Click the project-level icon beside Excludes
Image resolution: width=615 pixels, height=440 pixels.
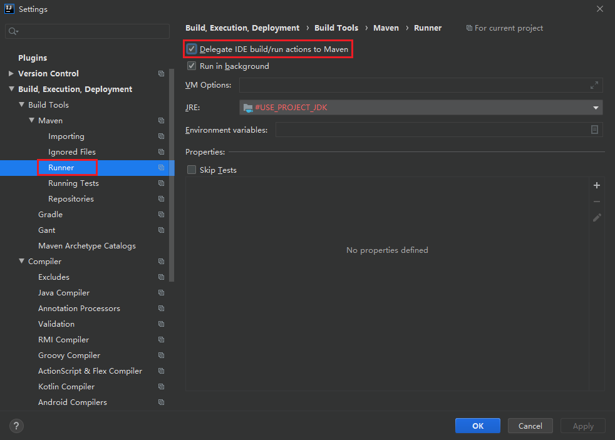161,277
